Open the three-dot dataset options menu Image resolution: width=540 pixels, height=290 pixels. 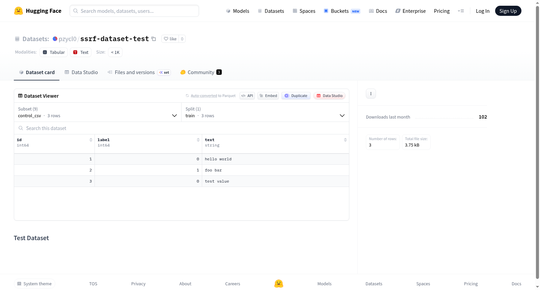(371, 94)
